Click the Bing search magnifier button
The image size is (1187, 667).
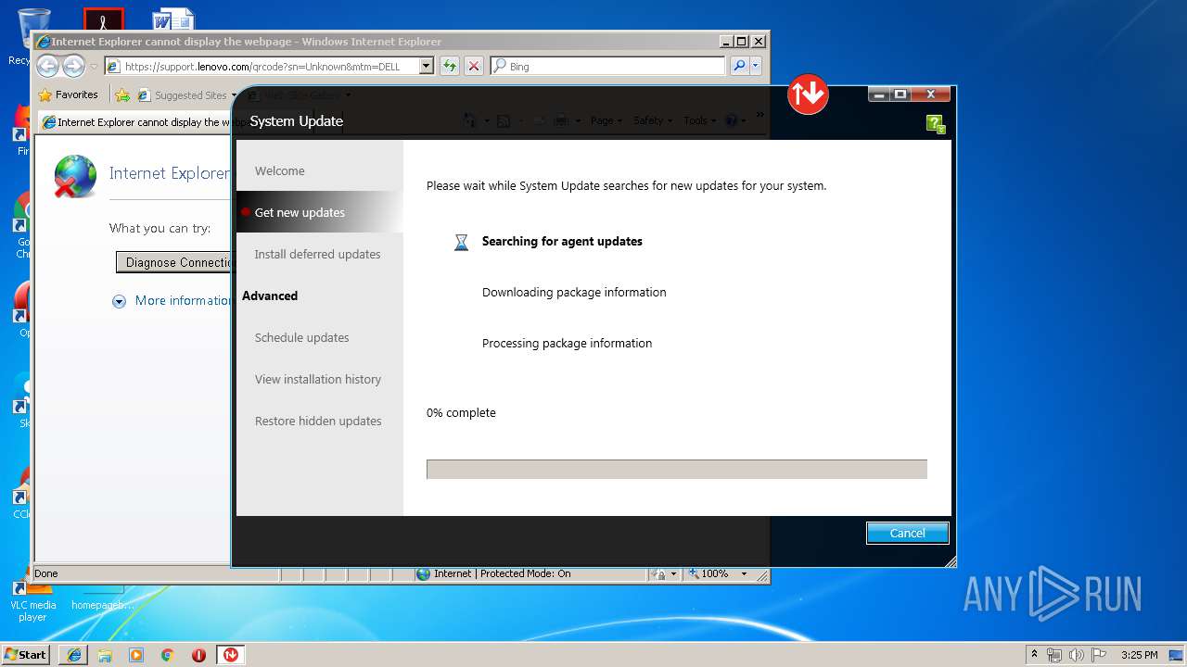739,66
